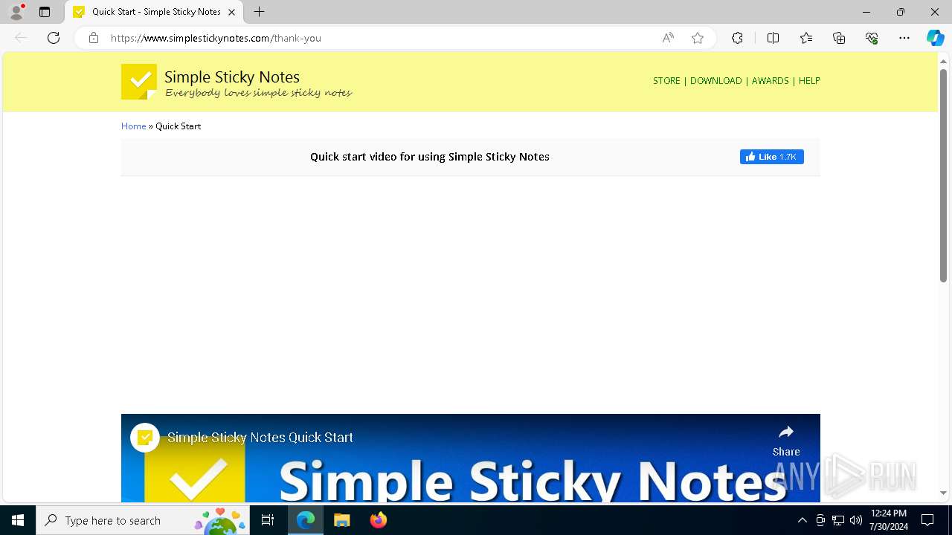Open the tab actions menu icon
This screenshot has height=535, width=952.
click(x=45, y=12)
